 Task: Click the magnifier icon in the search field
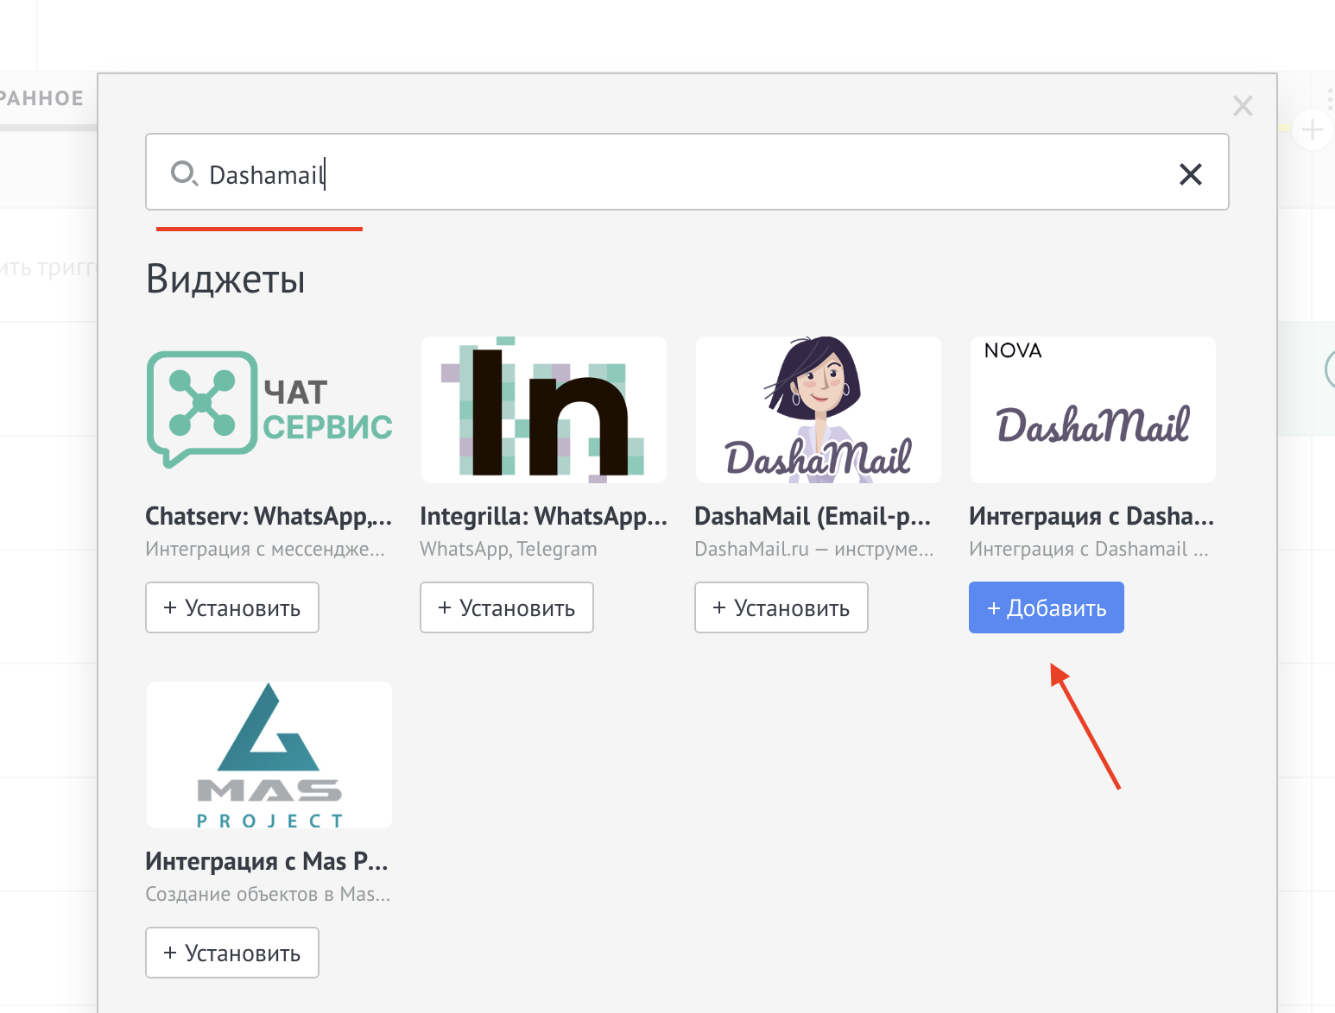(x=183, y=173)
